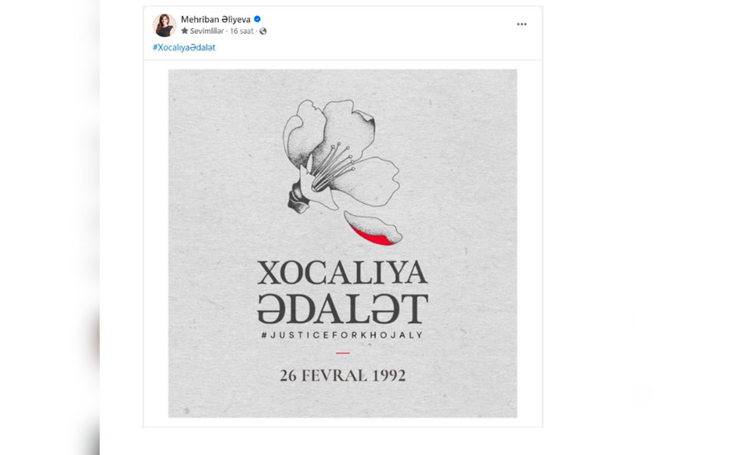
Task: Click the "XOCALIYA" heading in the image
Action: (x=342, y=273)
